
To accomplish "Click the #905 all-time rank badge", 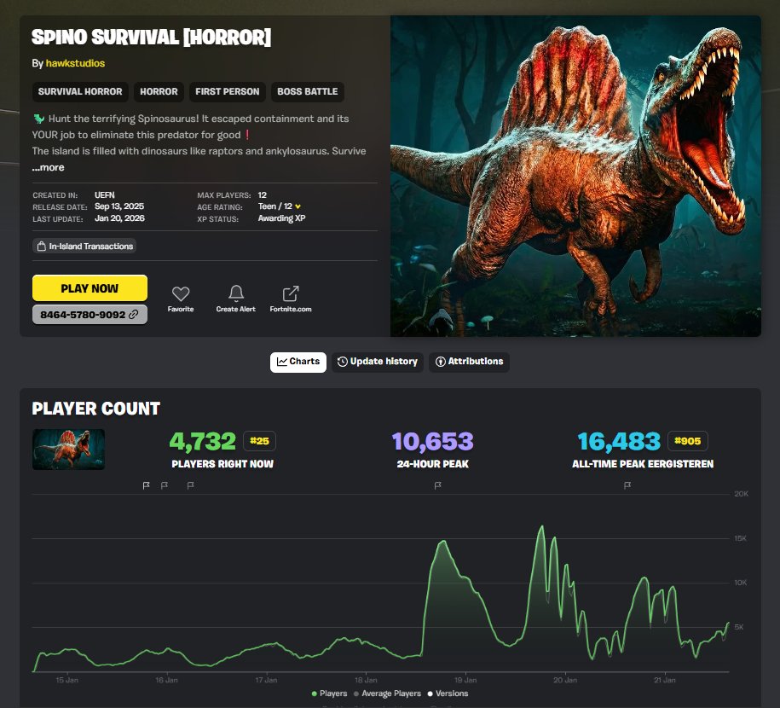I will click(687, 441).
